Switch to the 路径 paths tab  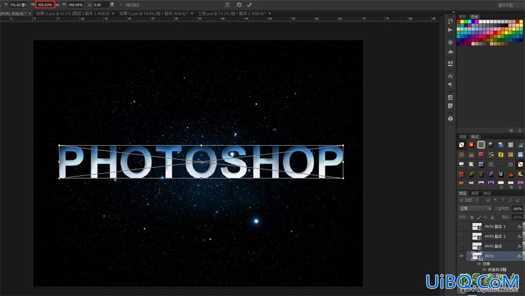click(x=487, y=193)
